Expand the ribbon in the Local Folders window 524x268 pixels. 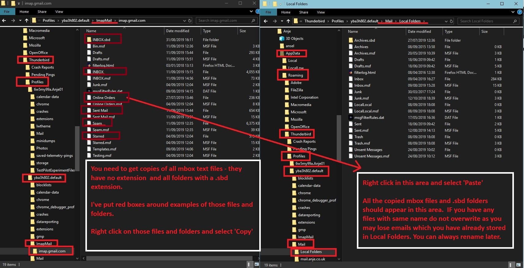pos(513,12)
